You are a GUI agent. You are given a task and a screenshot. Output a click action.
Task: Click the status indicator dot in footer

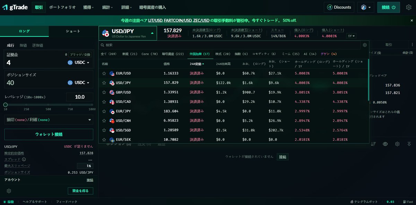pyautogui.click(x=5, y=202)
